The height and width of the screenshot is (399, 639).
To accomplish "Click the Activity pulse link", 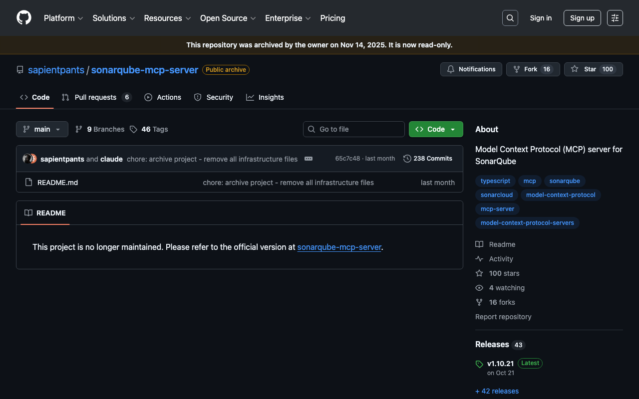I will tap(501, 259).
